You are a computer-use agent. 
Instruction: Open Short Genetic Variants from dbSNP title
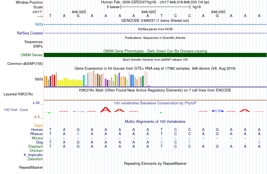click(155, 60)
